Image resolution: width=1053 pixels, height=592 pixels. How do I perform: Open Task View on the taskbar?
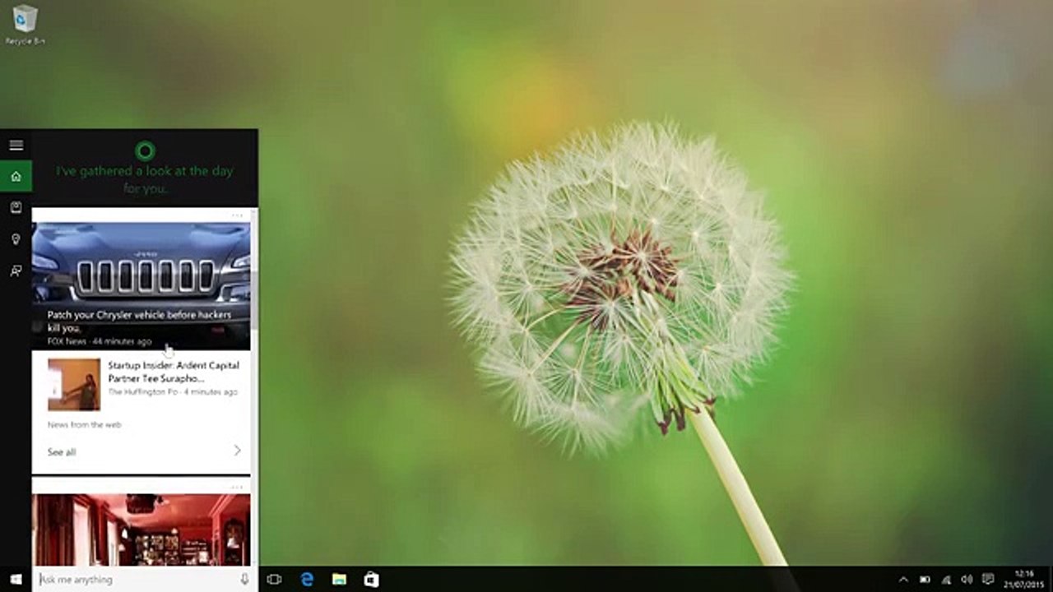275,579
